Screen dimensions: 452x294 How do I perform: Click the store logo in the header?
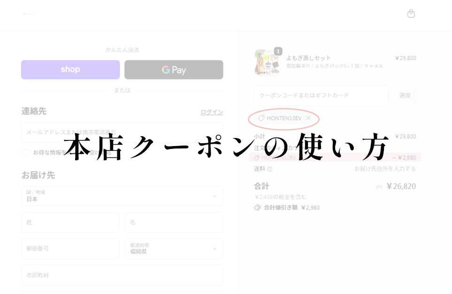click(x=29, y=14)
